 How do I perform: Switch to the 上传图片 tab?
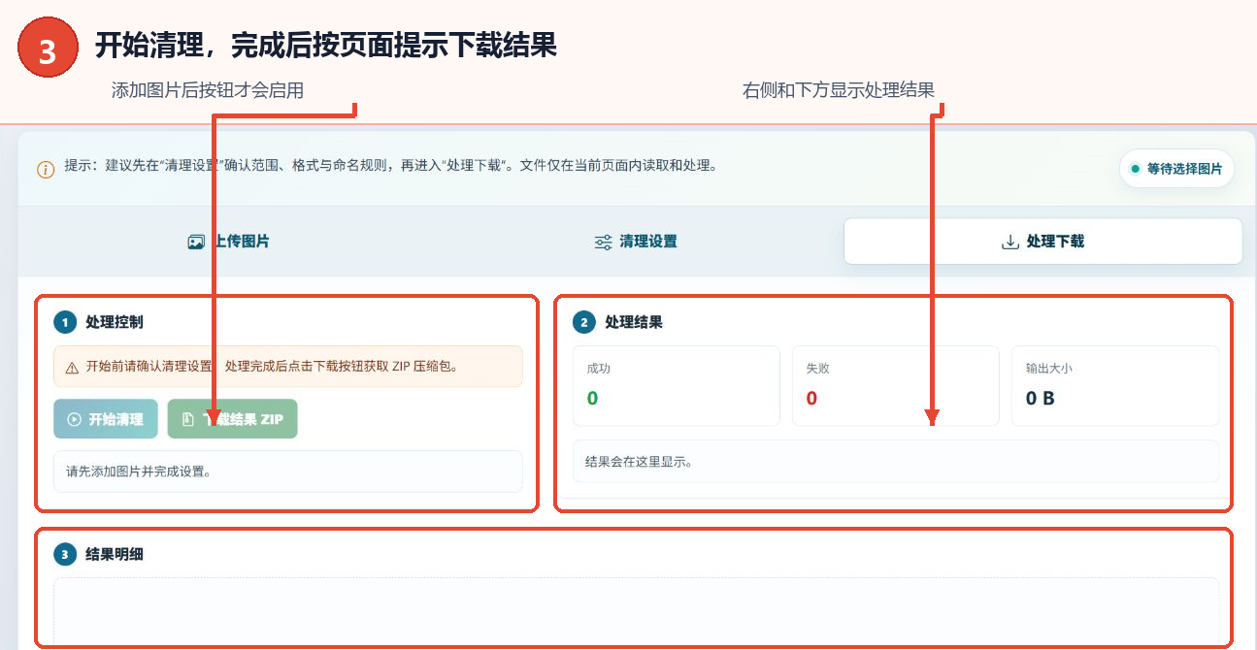click(228, 242)
